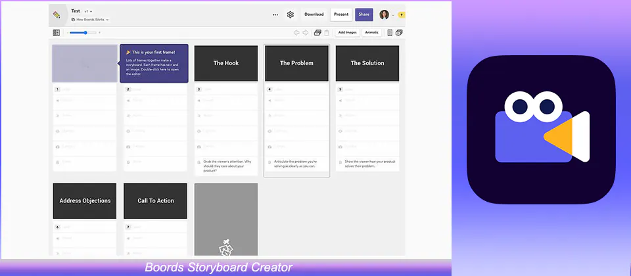Image resolution: width=631 pixels, height=276 pixels.
Task: Click the speaker sound icon in frame 3
Action: pos(199,100)
